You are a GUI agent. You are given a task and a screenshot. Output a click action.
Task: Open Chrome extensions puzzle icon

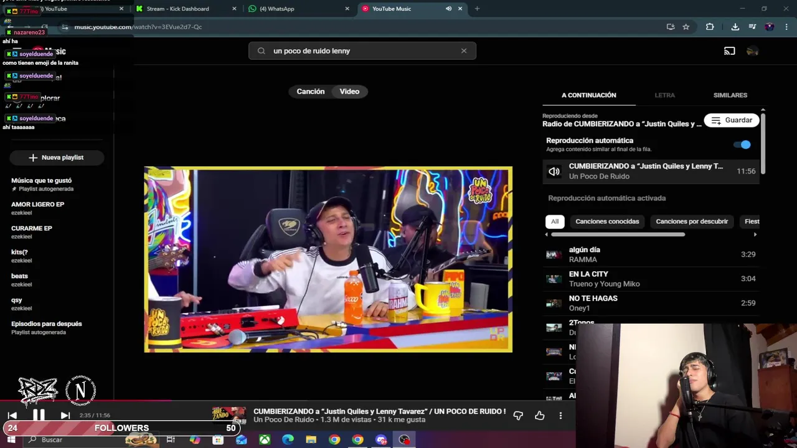(710, 27)
